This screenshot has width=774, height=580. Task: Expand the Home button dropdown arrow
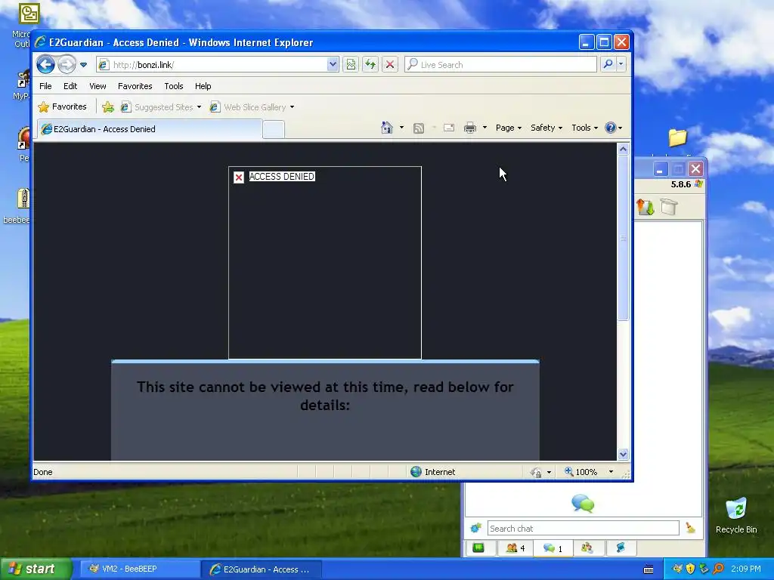pyautogui.click(x=401, y=128)
